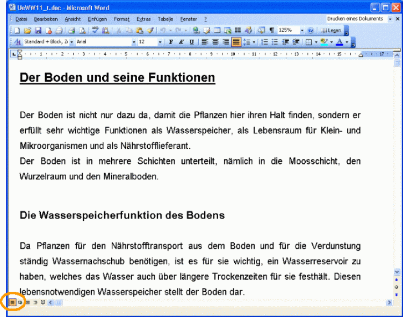The image size is (403, 317).
Task: Open the 125% zoom level dropdown
Action: [302, 31]
